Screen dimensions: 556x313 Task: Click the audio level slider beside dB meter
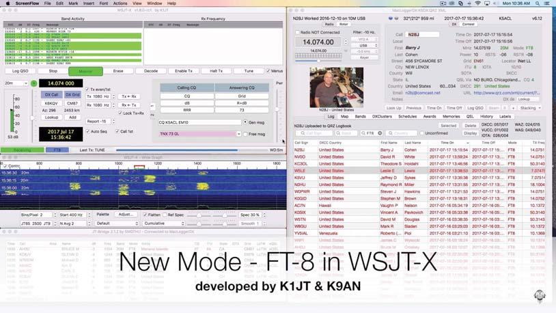(32, 116)
